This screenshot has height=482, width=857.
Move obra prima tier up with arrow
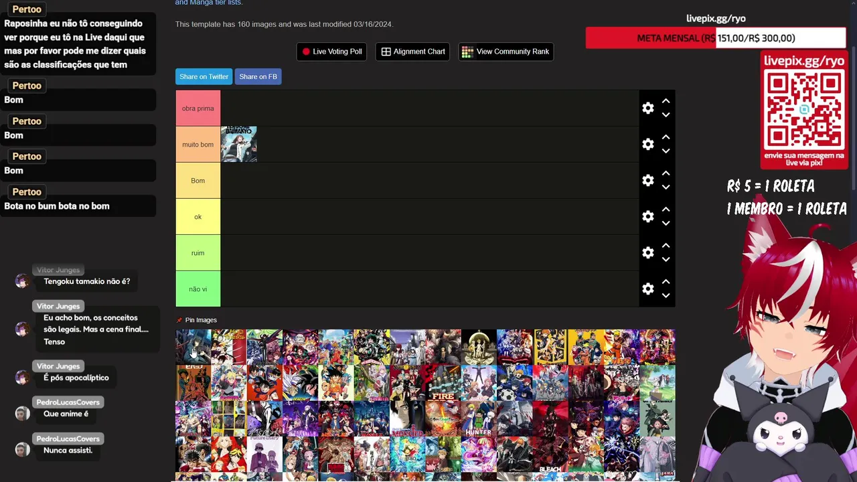[x=666, y=101]
